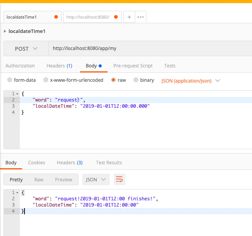The height and width of the screenshot is (236, 252).
Task: Click the request URL field
Action: [x=150, y=48]
